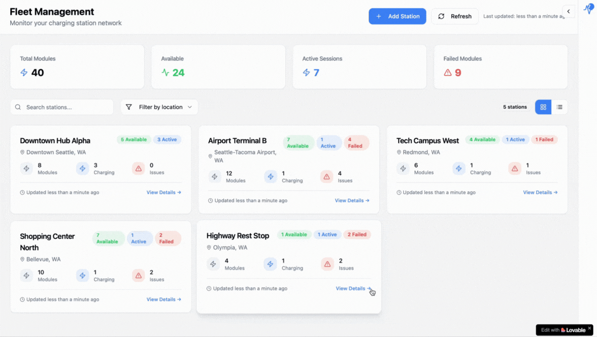Viewport: 597px width, 337px height.
Task: Select the 4 Failed badge on Airport Terminal B
Action: [356, 143]
